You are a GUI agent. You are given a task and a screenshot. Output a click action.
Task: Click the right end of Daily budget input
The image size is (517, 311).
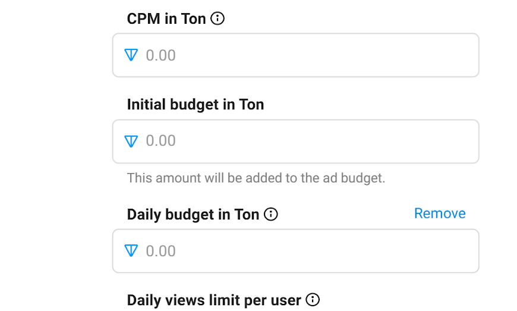464,251
